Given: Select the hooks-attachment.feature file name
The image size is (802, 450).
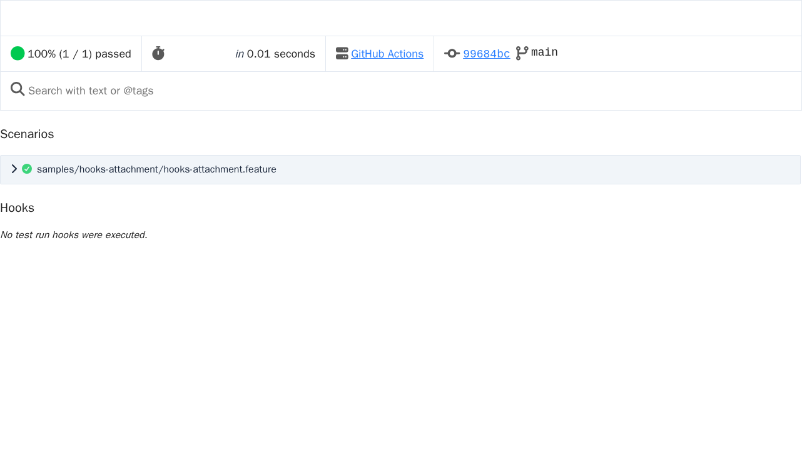Looking at the screenshot, I should [x=156, y=169].
